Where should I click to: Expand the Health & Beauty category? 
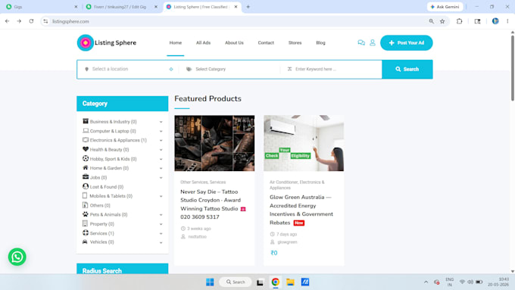tap(161, 150)
